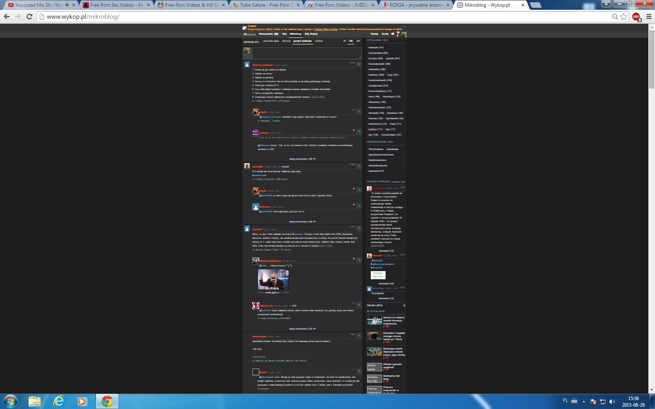Open the Chrome menu button
This screenshot has height=409, width=655.
649,16
